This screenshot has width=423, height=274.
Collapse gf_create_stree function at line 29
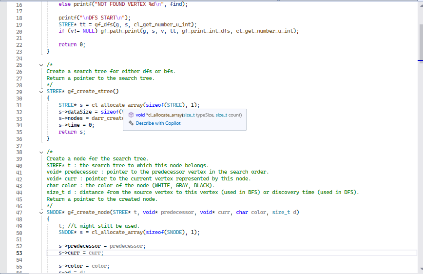pyautogui.click(x=41, y=92)
